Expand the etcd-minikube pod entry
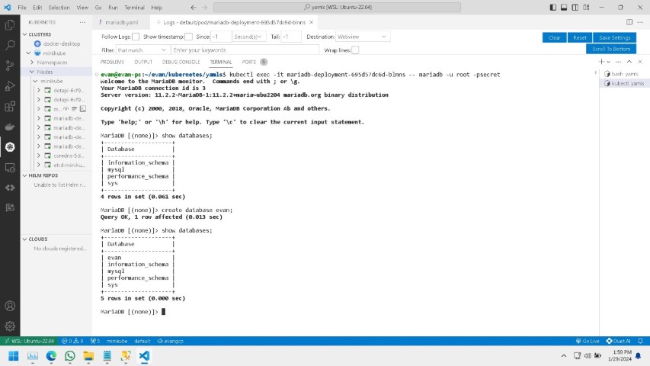 39,165
